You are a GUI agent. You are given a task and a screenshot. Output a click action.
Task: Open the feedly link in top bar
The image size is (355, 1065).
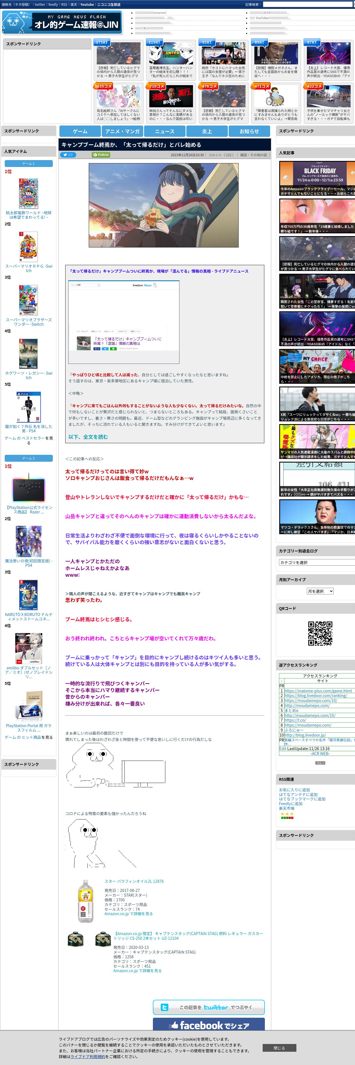click(x=53, y=4)
